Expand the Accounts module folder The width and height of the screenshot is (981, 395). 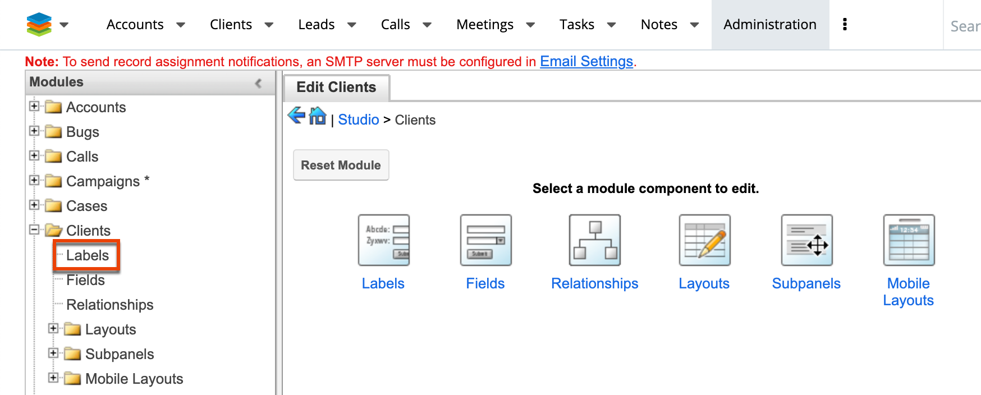pos(34,106)
